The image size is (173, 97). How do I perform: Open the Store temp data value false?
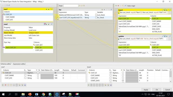pos(41,38)
